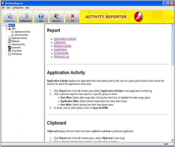Click the icon beside Alert's Application Activity
175x147 pixels.
13,32
